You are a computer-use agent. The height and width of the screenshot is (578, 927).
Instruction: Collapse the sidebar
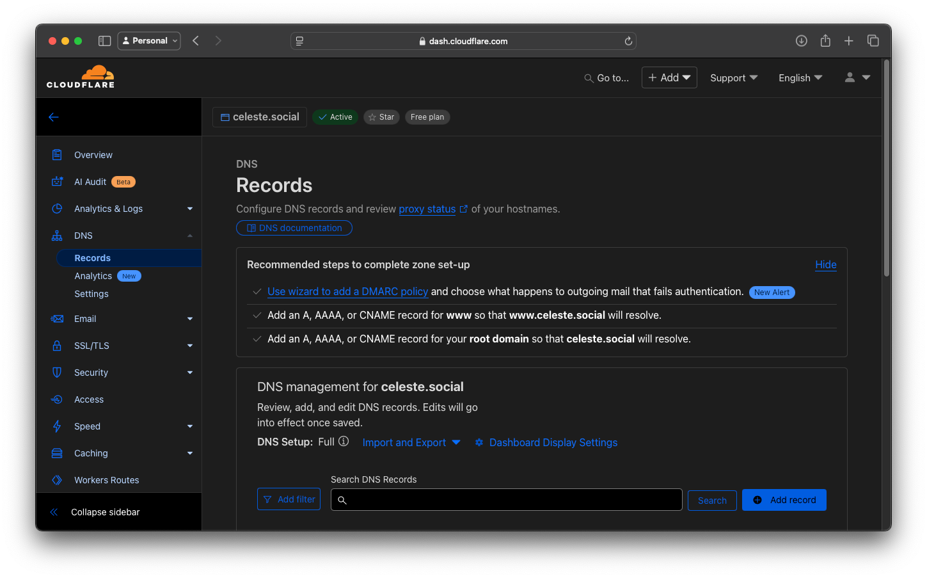pyautogui.click(x=95, y=512)
